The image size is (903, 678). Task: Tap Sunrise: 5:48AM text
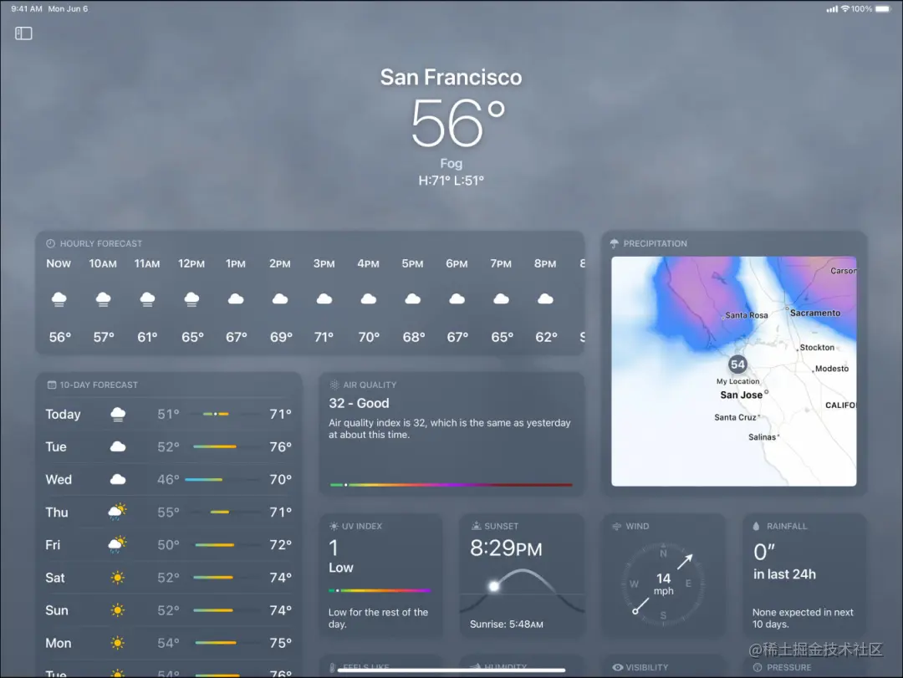coord(506,624)
